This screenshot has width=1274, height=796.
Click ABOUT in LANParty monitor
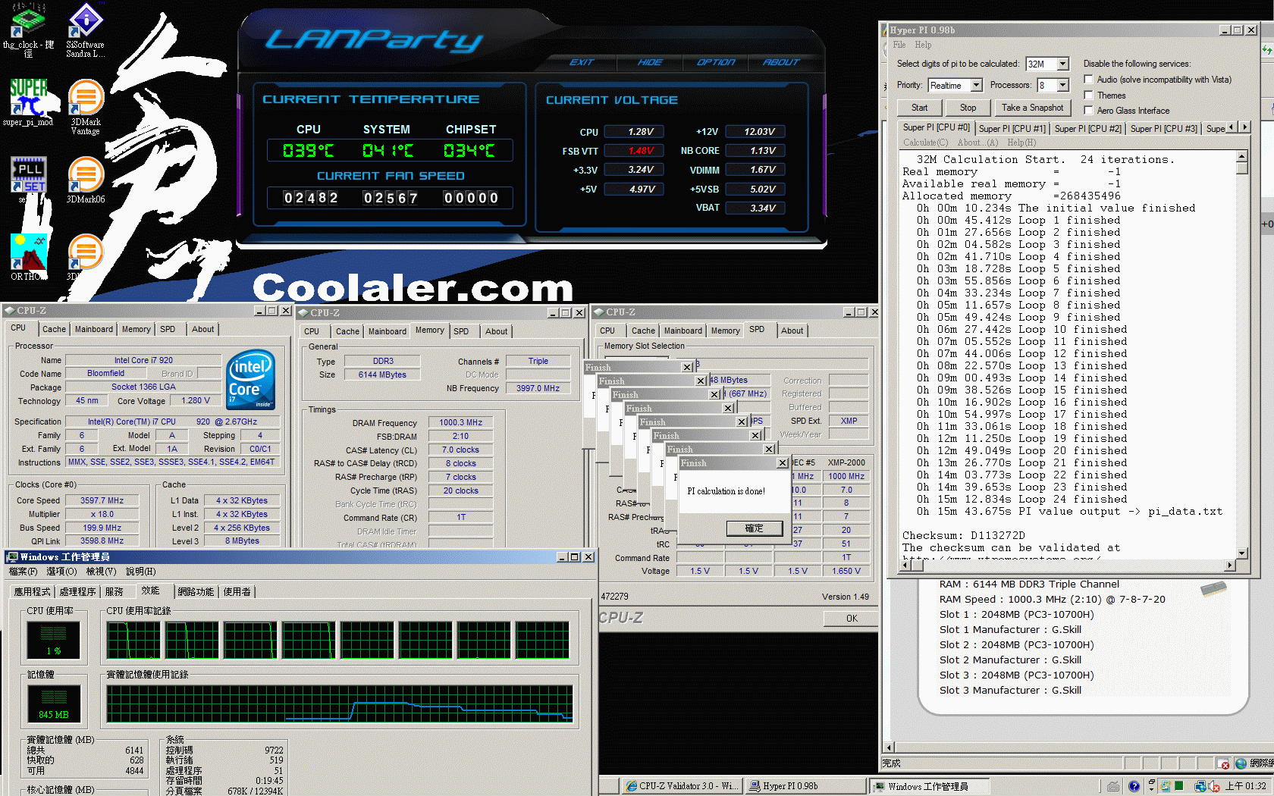click(x=781, y=62)
